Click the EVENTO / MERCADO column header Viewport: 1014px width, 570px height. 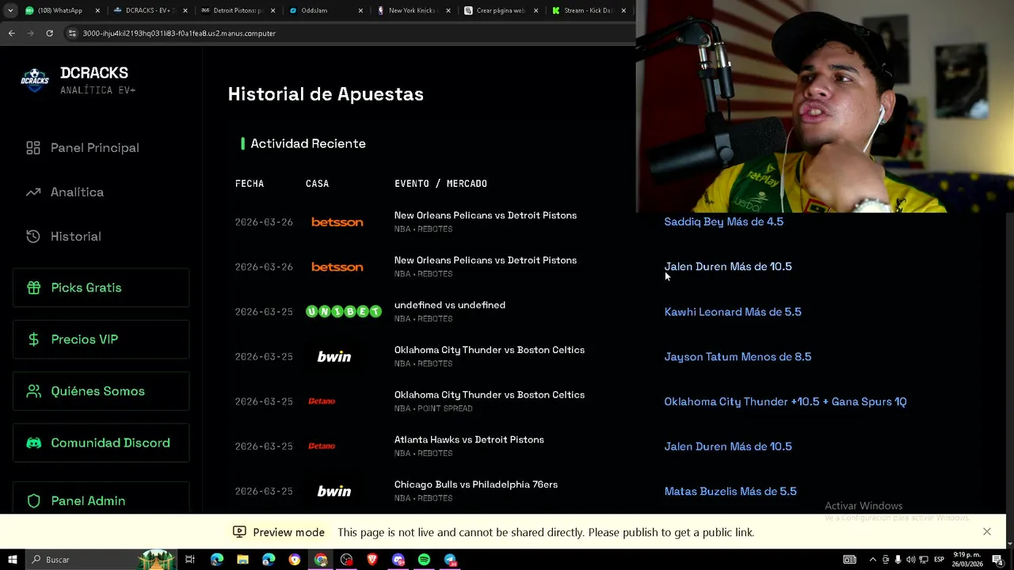click(x=440, y=184)
